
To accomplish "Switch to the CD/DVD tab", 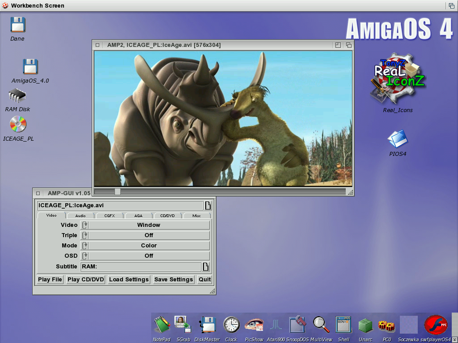I will coord(167,216).
